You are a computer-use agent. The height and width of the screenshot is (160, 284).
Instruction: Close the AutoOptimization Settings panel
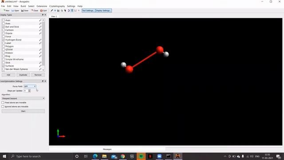click(x=45, y=81)
